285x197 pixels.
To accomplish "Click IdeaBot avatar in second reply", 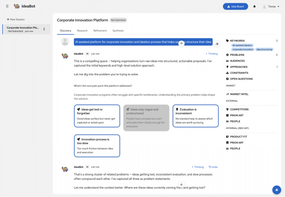I will coord(65,169).
